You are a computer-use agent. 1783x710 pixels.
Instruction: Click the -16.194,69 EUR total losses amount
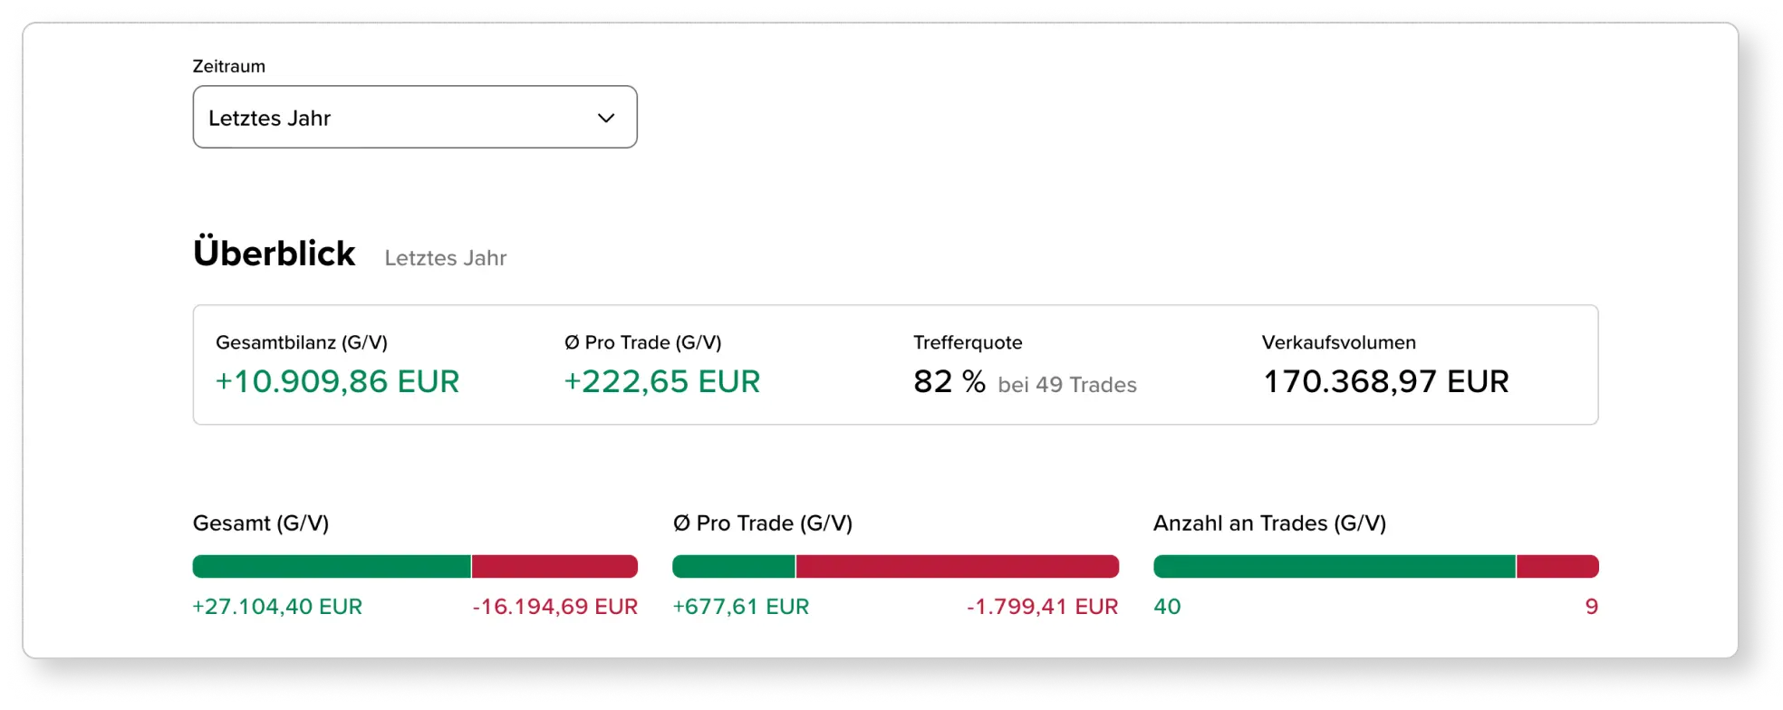click(x=554, y=607)
